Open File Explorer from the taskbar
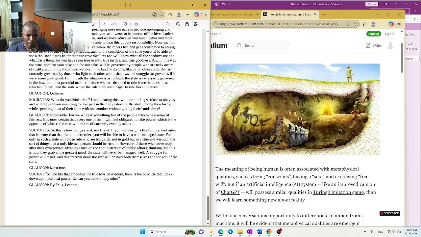 click(240, 232)
